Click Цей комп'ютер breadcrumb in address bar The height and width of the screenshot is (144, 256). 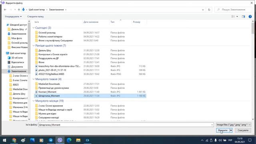pyautogui.click(x=37, y=10)
